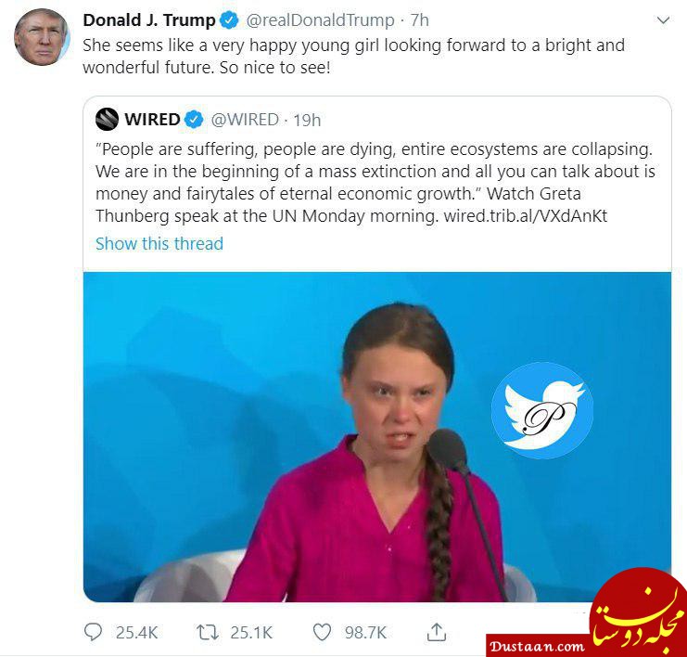Click WIRED's blue verified badge
This screenshot has width=687, height=657.
pos(194,120)
